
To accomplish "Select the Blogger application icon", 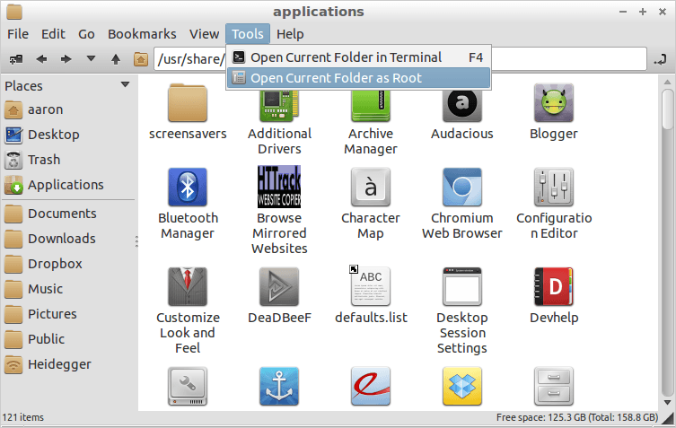I will coord(554,102).
